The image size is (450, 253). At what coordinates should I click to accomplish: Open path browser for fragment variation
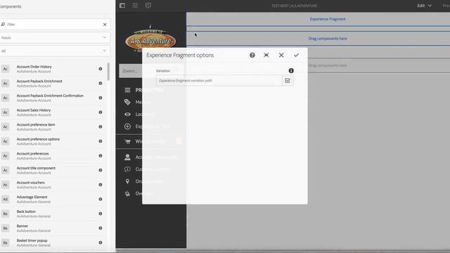(x=288, y=81)
